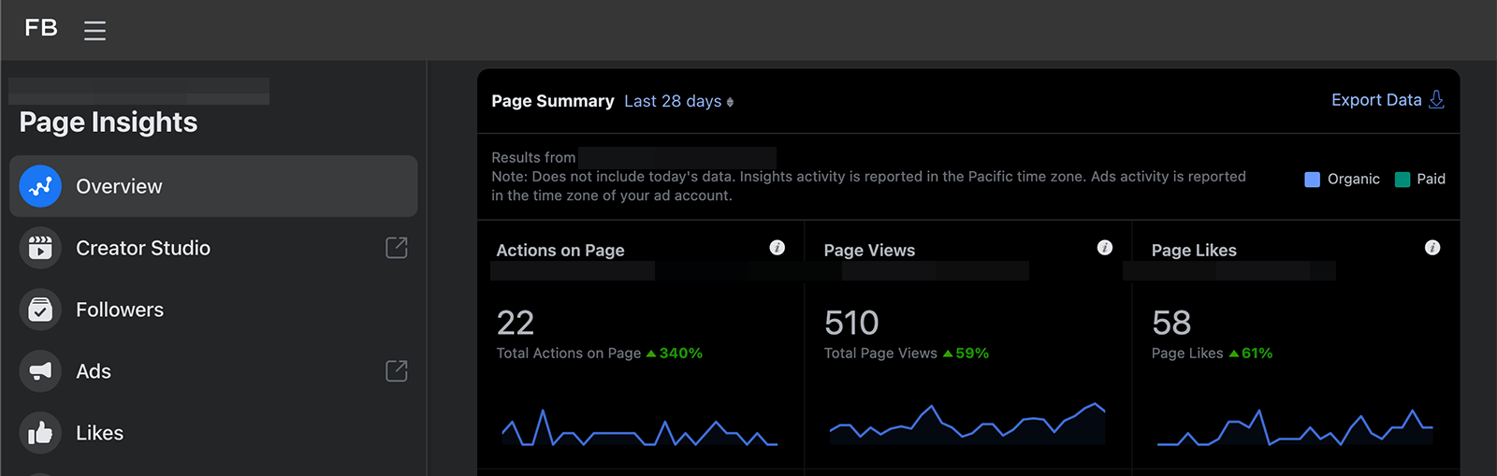Open the hamburger menu next to FB
The image size is (1497, 476).
point(94,30)
